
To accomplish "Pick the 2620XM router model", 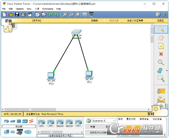I will click(60, 123).
